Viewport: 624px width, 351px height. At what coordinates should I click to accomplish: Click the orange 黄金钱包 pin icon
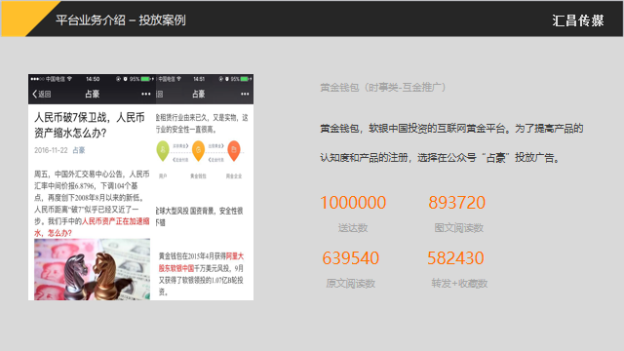[x=198, y=151]
